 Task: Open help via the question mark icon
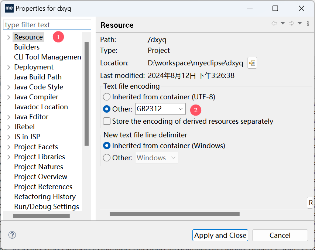click(12, 235)
